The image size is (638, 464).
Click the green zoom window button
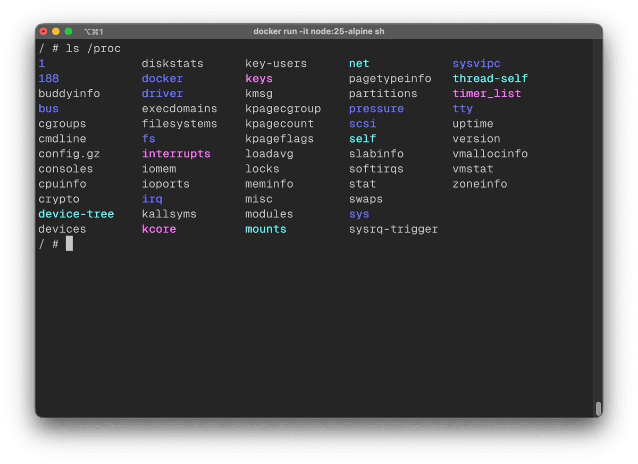coord(68,31)
